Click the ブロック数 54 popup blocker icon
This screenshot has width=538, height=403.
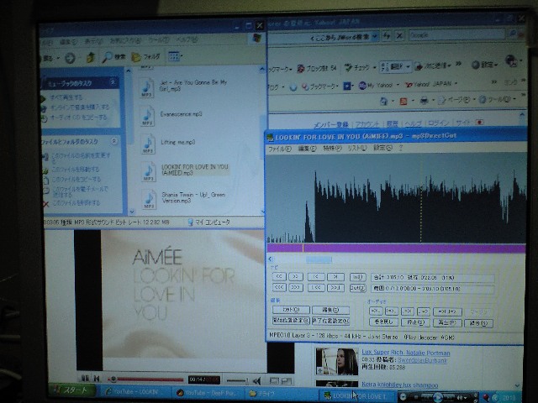(301, 69)
